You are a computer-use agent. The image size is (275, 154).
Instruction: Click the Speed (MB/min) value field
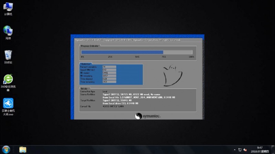(109, 70)
